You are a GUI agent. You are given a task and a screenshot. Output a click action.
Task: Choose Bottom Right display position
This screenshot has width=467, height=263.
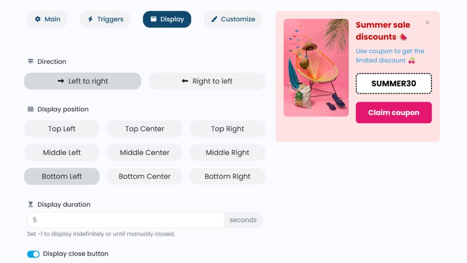click(227, 176)
